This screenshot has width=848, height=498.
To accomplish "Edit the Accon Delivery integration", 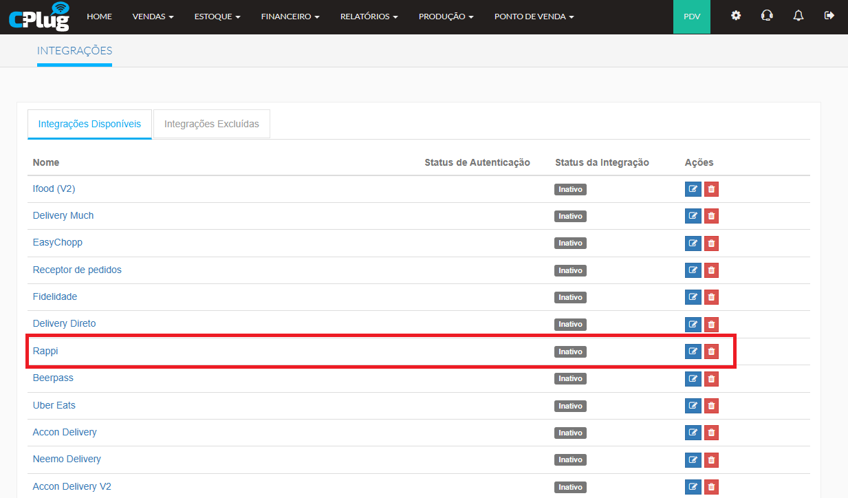I will (693, 433).
